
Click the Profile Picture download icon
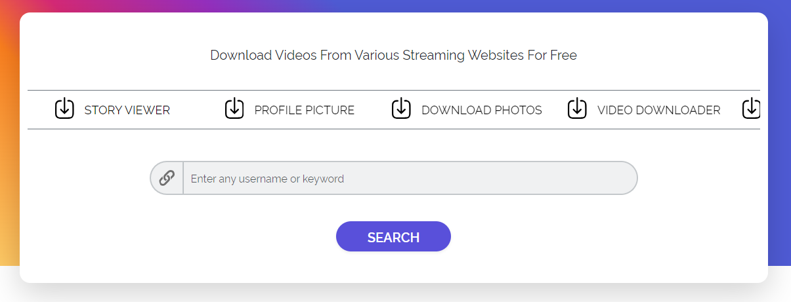click(x=234, y=108)
